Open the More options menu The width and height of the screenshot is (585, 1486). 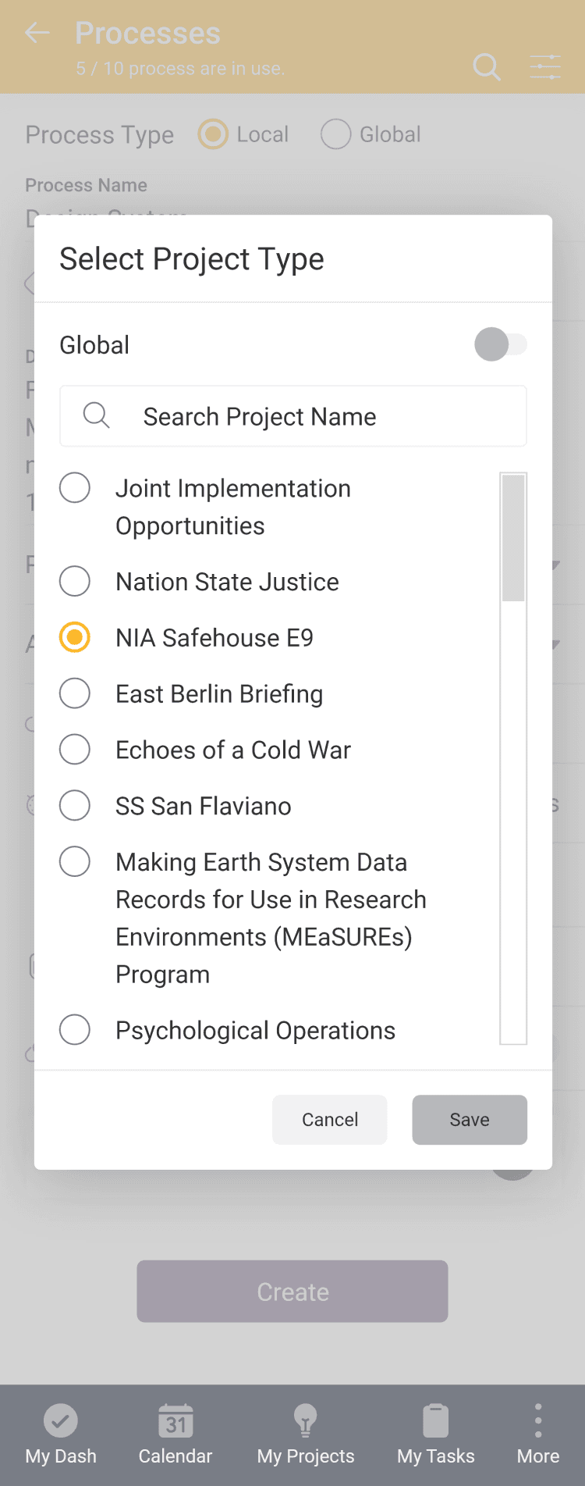point(537,1434)
